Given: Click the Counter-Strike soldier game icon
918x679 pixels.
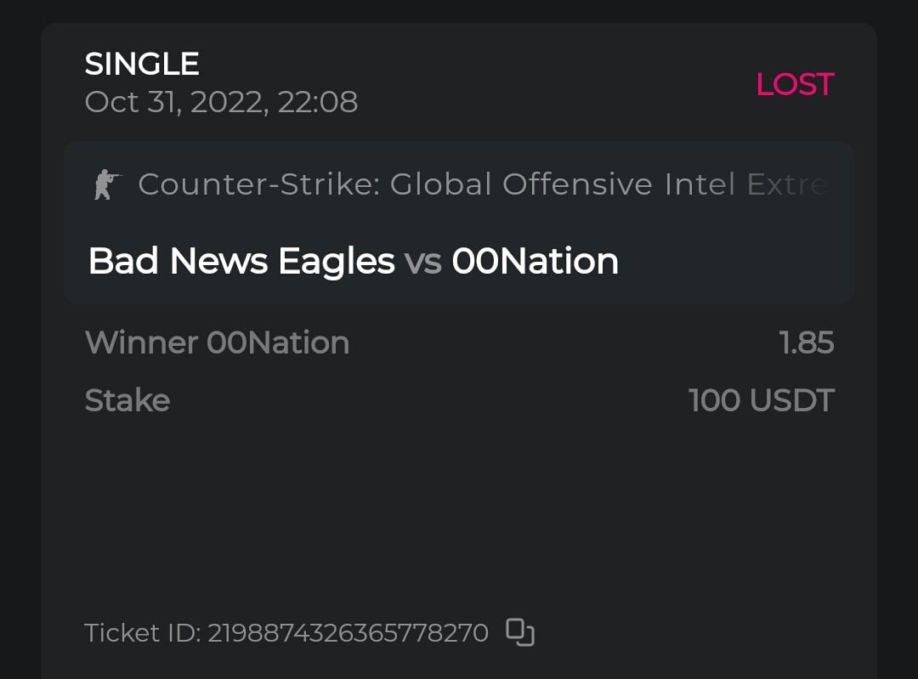Looking at the screenshot, I should [x=107, y=184].
